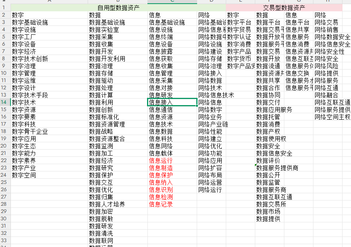Select the cell 数据清洗
Viewport: 351px width, 247px height.
(x=118, y=233)
